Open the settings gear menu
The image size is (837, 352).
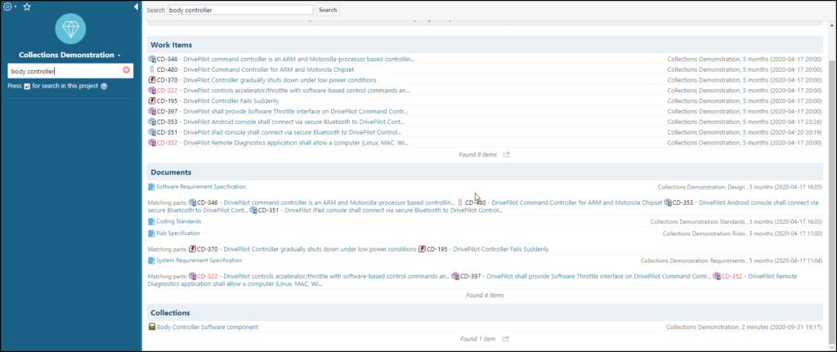point(7,7)
